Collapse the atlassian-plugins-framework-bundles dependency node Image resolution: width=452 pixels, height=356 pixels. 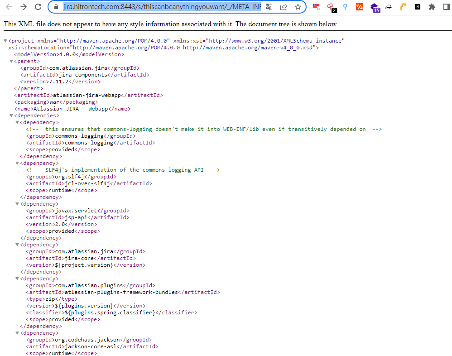17,279
